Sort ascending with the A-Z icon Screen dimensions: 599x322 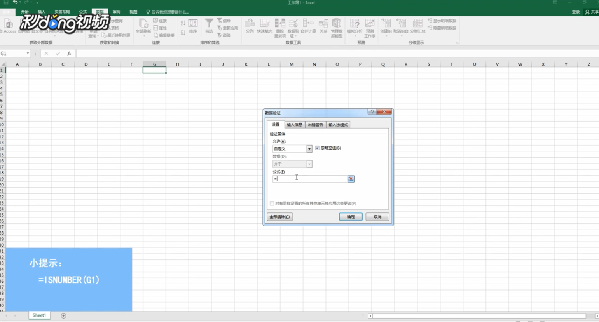[x=183, y=23]
